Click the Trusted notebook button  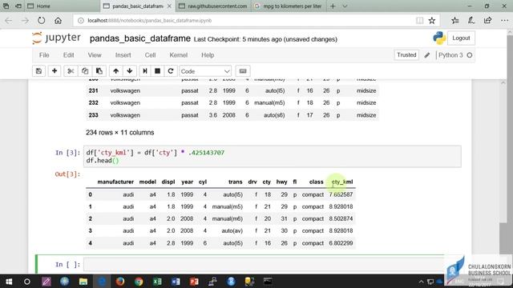point(406,55)
